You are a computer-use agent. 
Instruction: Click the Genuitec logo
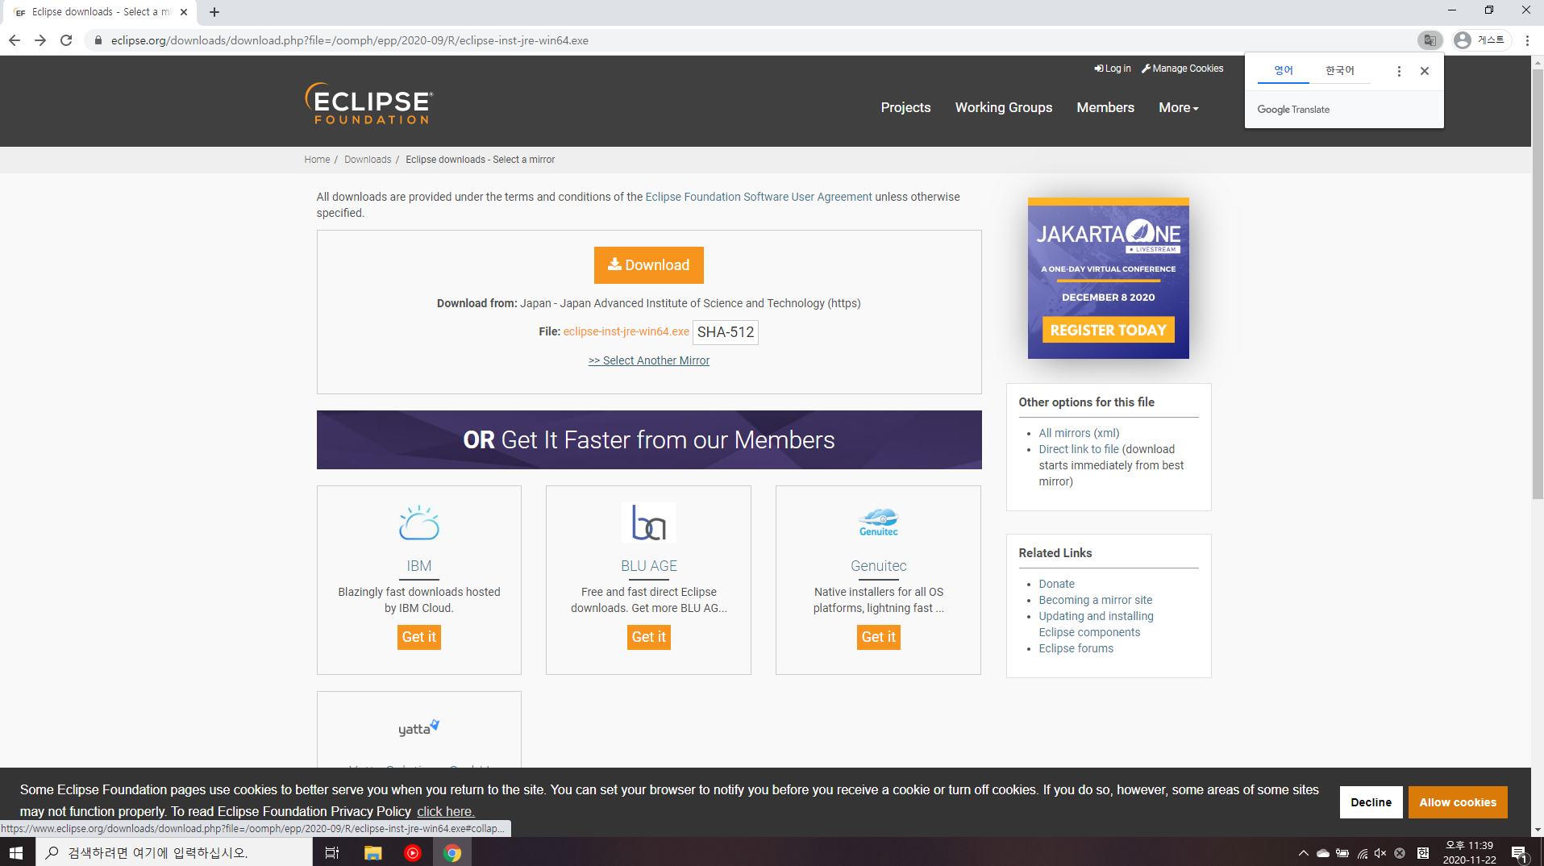coord(879,522)
